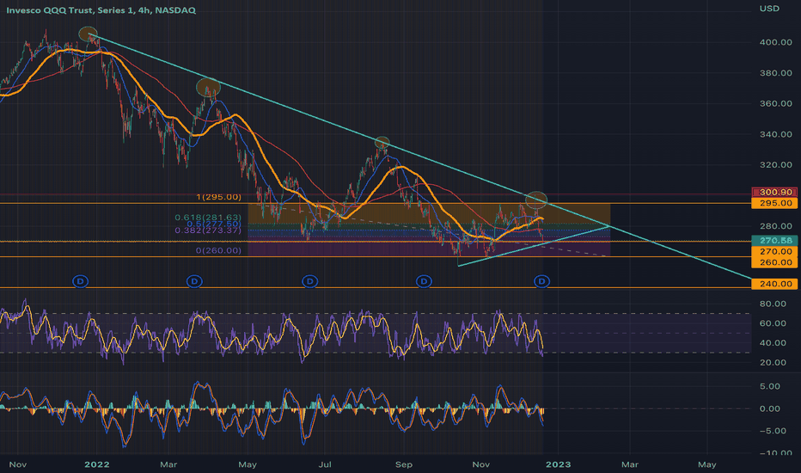The height and width of the screenshot is (473, 801).
Task: Select the ellipse at the 295 trendline touch
Action: click(x=536, y=200)
